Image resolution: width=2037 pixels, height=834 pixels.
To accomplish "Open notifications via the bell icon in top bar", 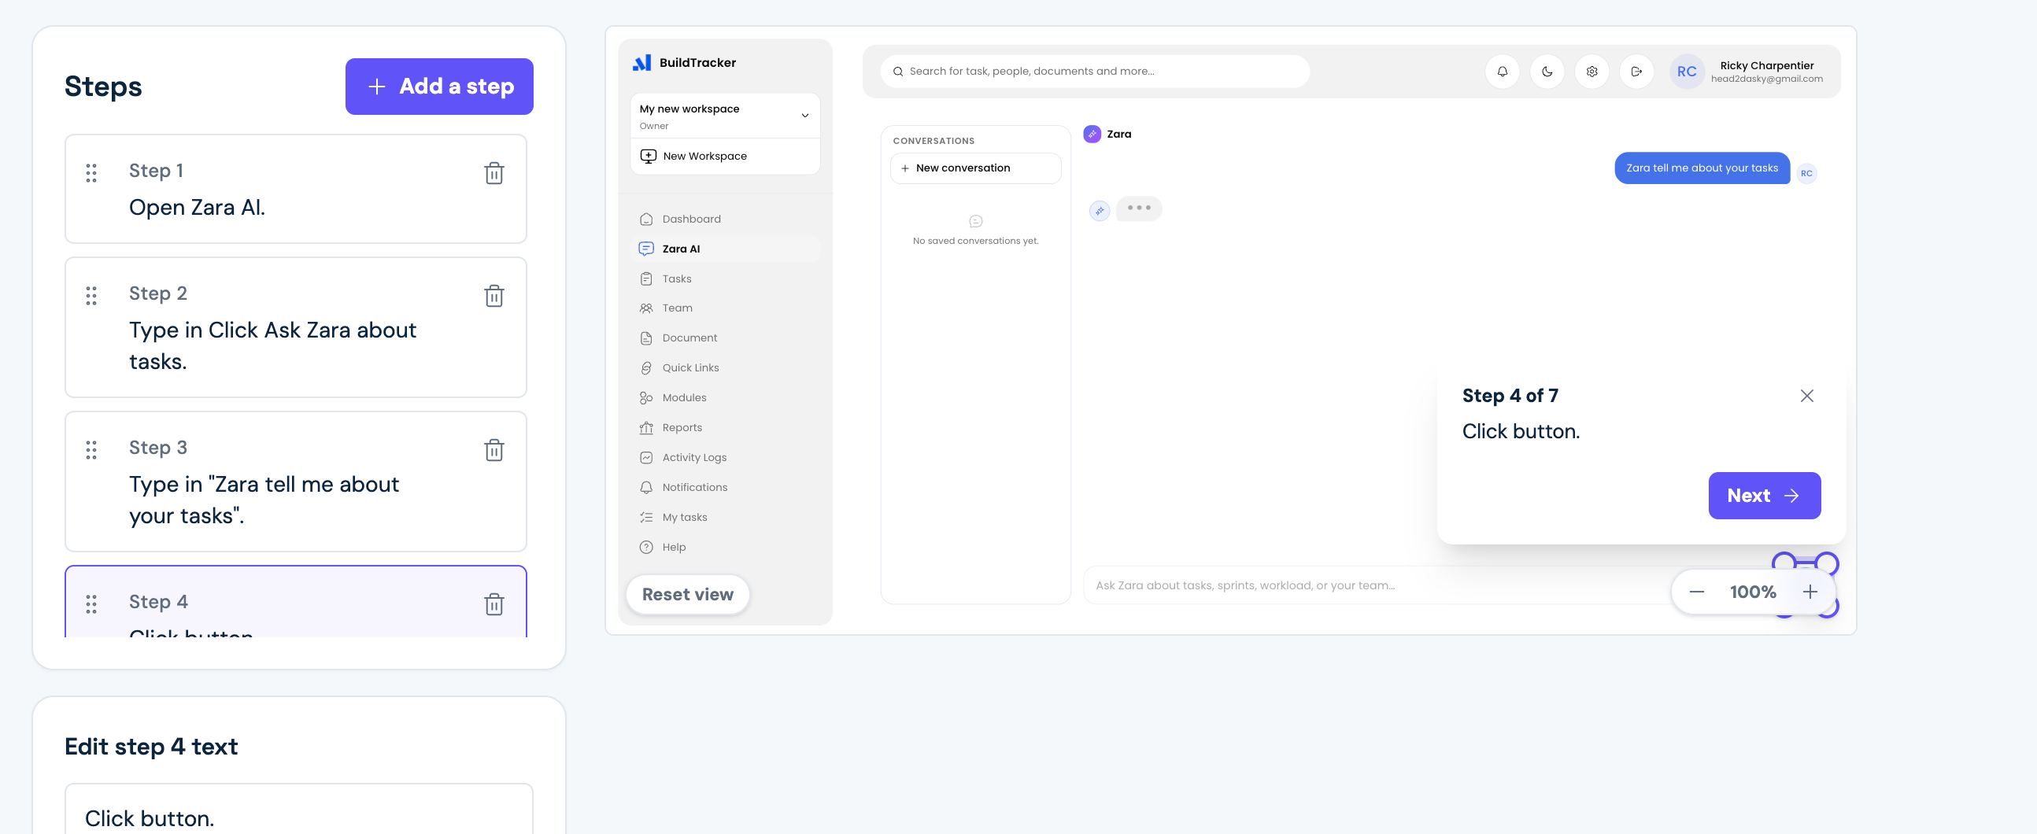I will 1503,71.
